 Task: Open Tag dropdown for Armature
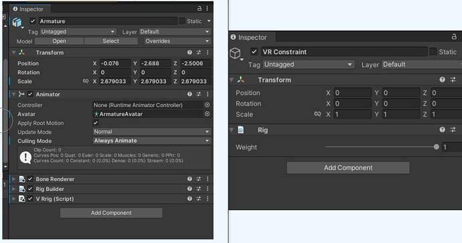coord(78,31)
